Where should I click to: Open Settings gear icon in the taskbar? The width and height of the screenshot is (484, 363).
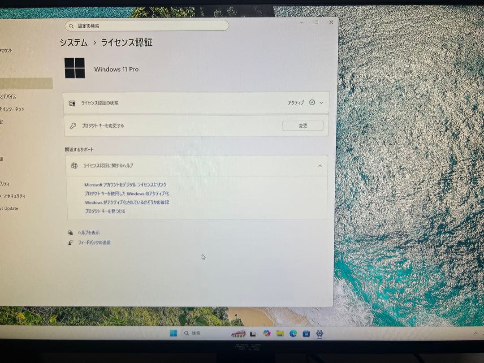[x=319, y=333]
